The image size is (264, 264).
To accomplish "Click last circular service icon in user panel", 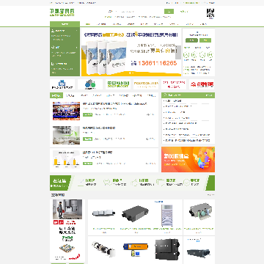I will point(210,55).
